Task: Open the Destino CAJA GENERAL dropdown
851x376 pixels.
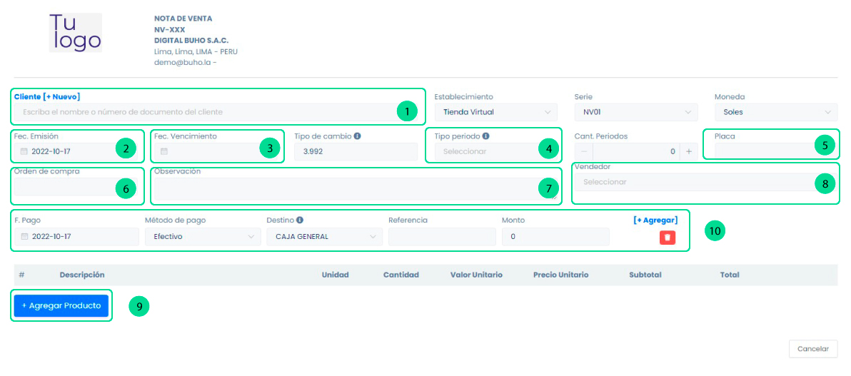Action: 324,237
